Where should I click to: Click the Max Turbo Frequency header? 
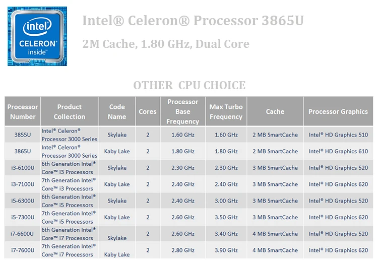click(226, 111)
